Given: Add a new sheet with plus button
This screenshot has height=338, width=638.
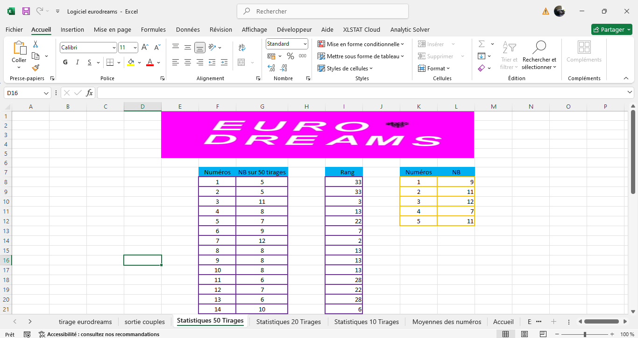Looking at the screenshot, I should click(x=553, y=322).
